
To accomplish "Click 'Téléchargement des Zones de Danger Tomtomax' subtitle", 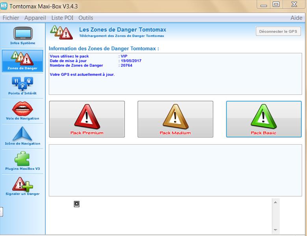I will (122, 36).
